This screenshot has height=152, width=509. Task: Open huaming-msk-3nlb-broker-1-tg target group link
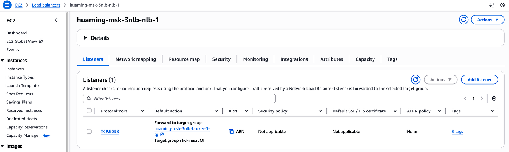[182, 129]
